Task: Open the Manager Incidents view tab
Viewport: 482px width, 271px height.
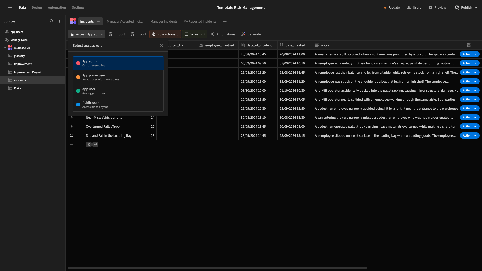Action: point(164,22)
